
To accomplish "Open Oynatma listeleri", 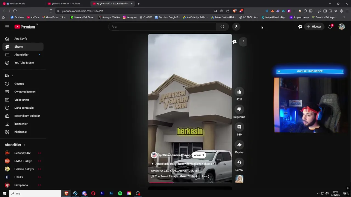I will (23, 92).
